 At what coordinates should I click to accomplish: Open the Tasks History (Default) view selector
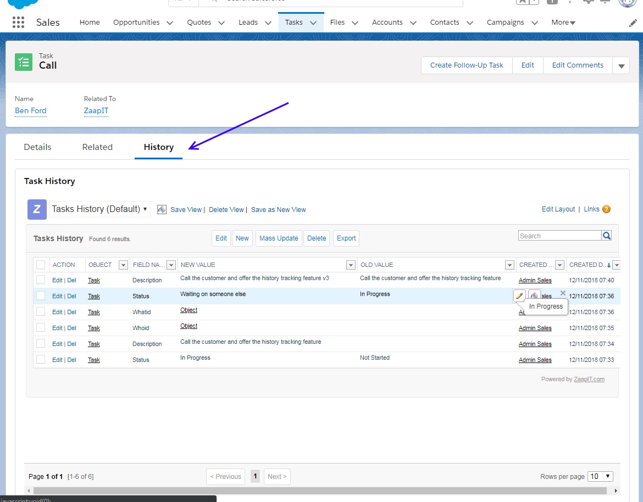click(99, 209)
